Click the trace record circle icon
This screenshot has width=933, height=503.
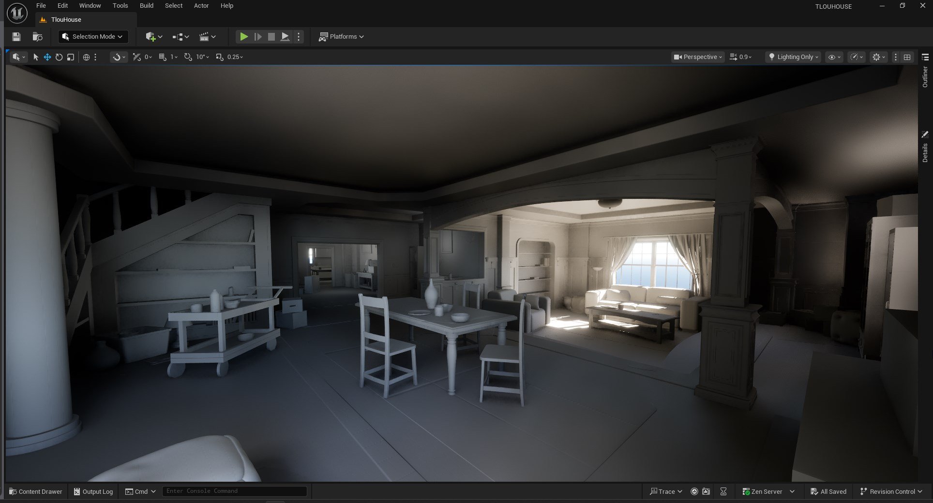[694, 491]
